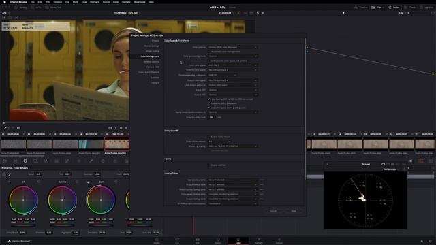Open the Input color space dropdown
The image size is (436, 245).
point(233,65)
